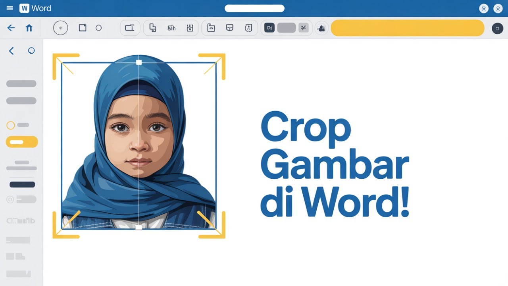
Task: Click the "Word" app name text
Action: 41,8
